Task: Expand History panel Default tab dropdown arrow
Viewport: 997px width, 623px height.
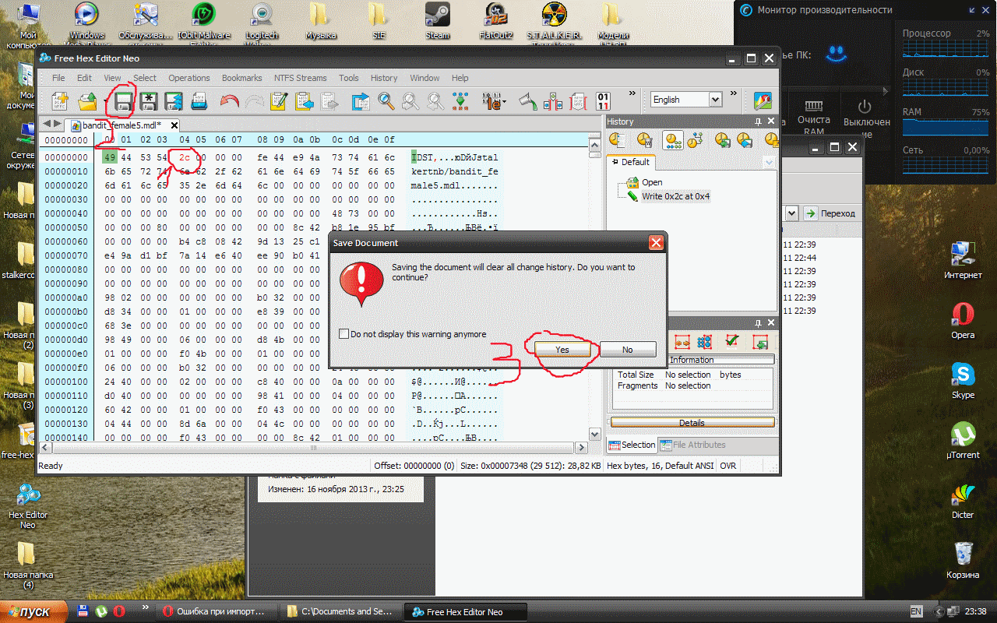Action: tap(769, 162)
